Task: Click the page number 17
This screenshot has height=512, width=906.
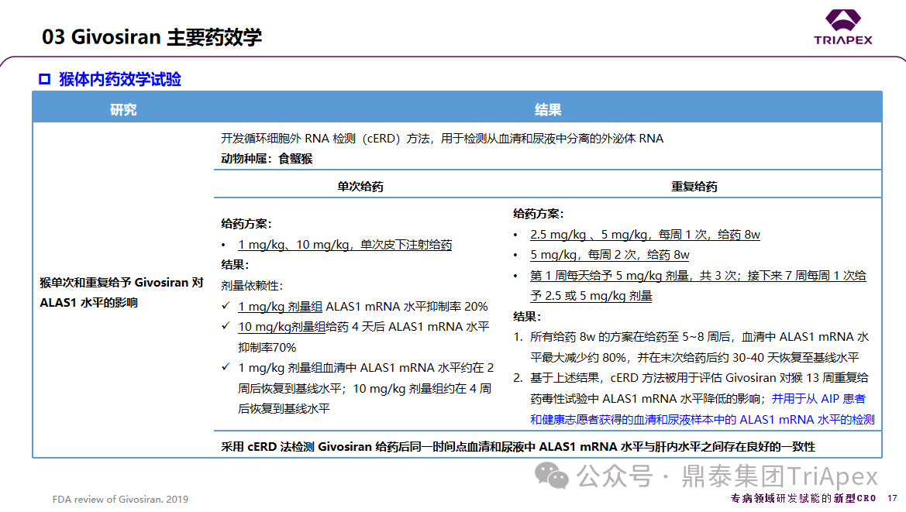Action: [x=891, y=498]
